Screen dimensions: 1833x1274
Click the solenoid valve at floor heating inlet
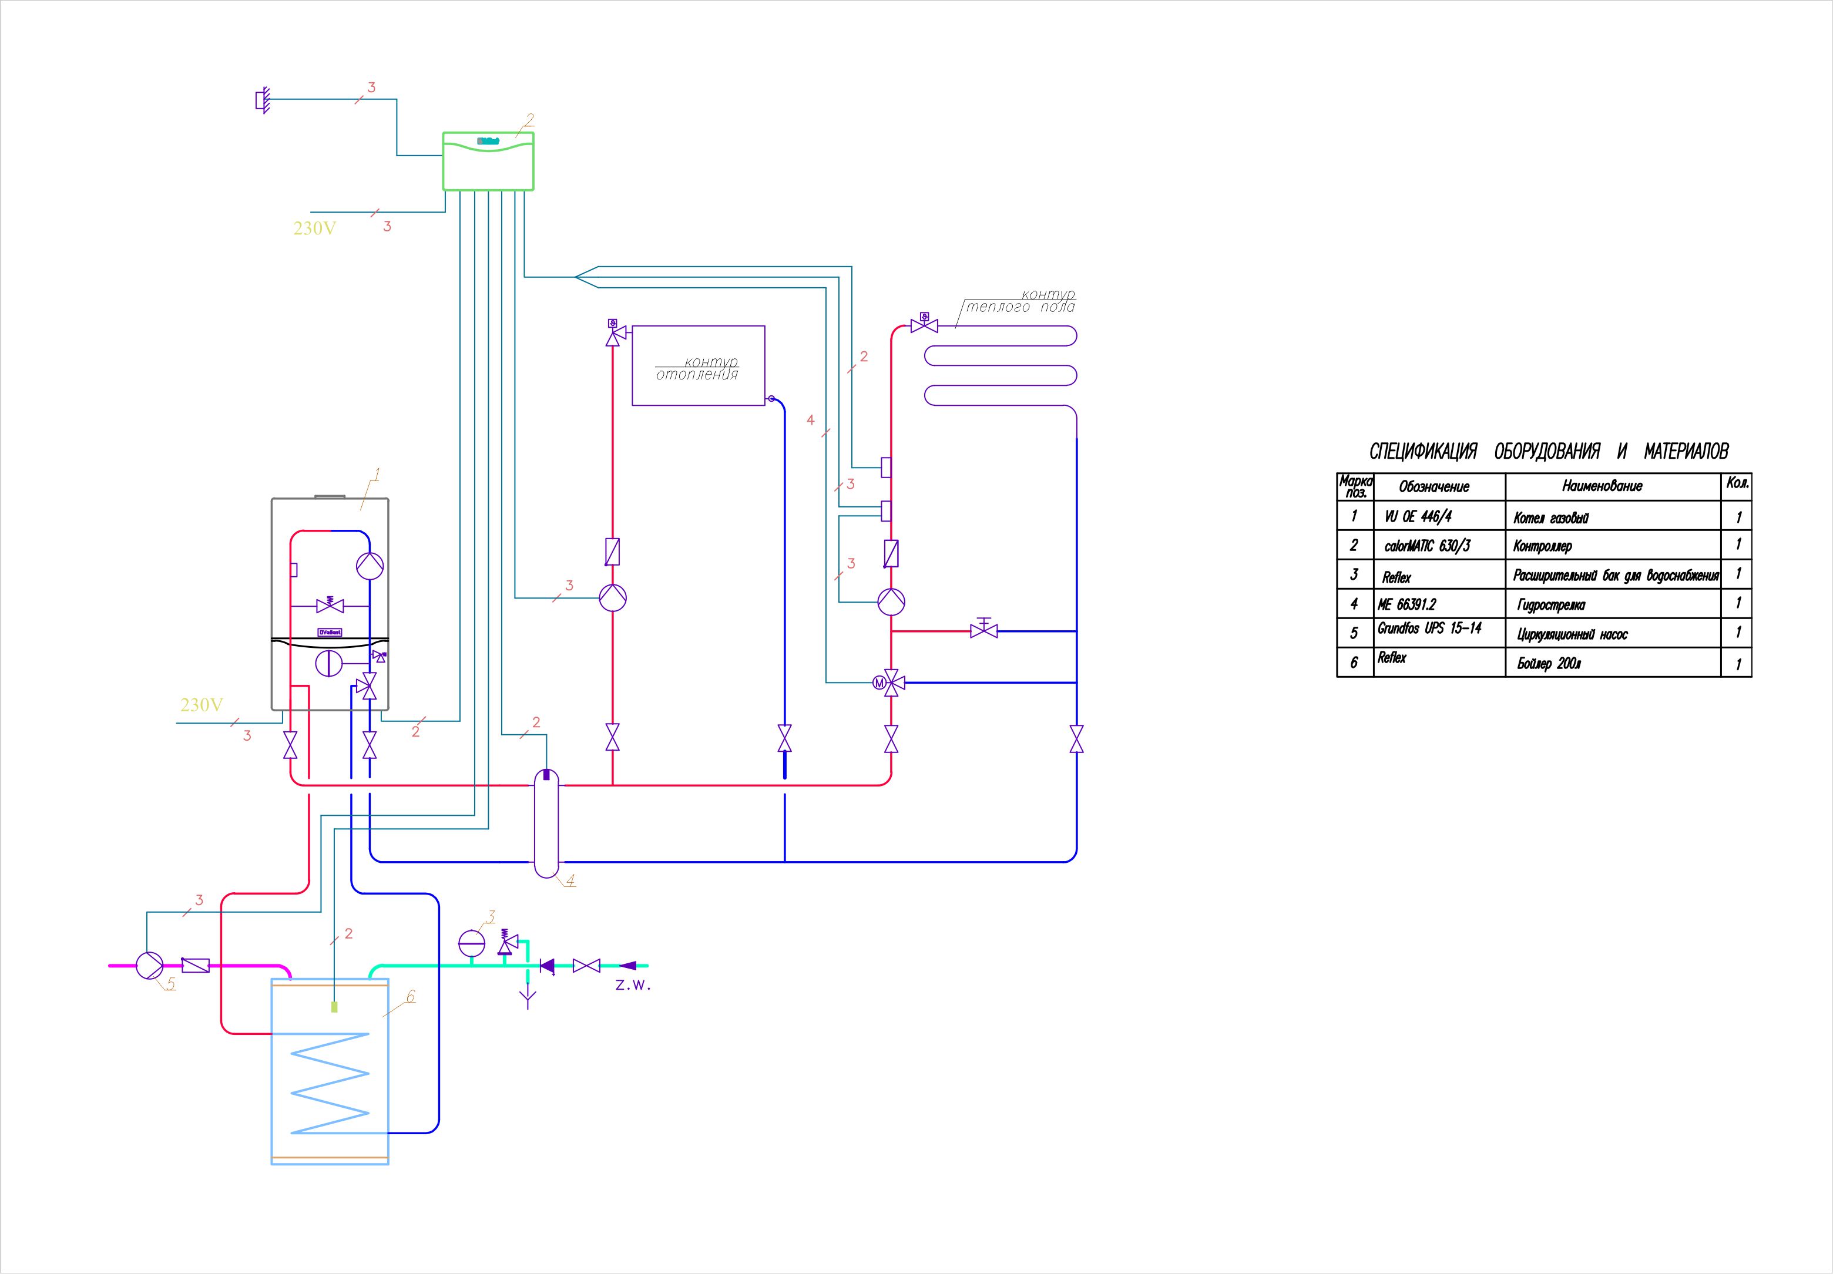[x=925, y=322]
